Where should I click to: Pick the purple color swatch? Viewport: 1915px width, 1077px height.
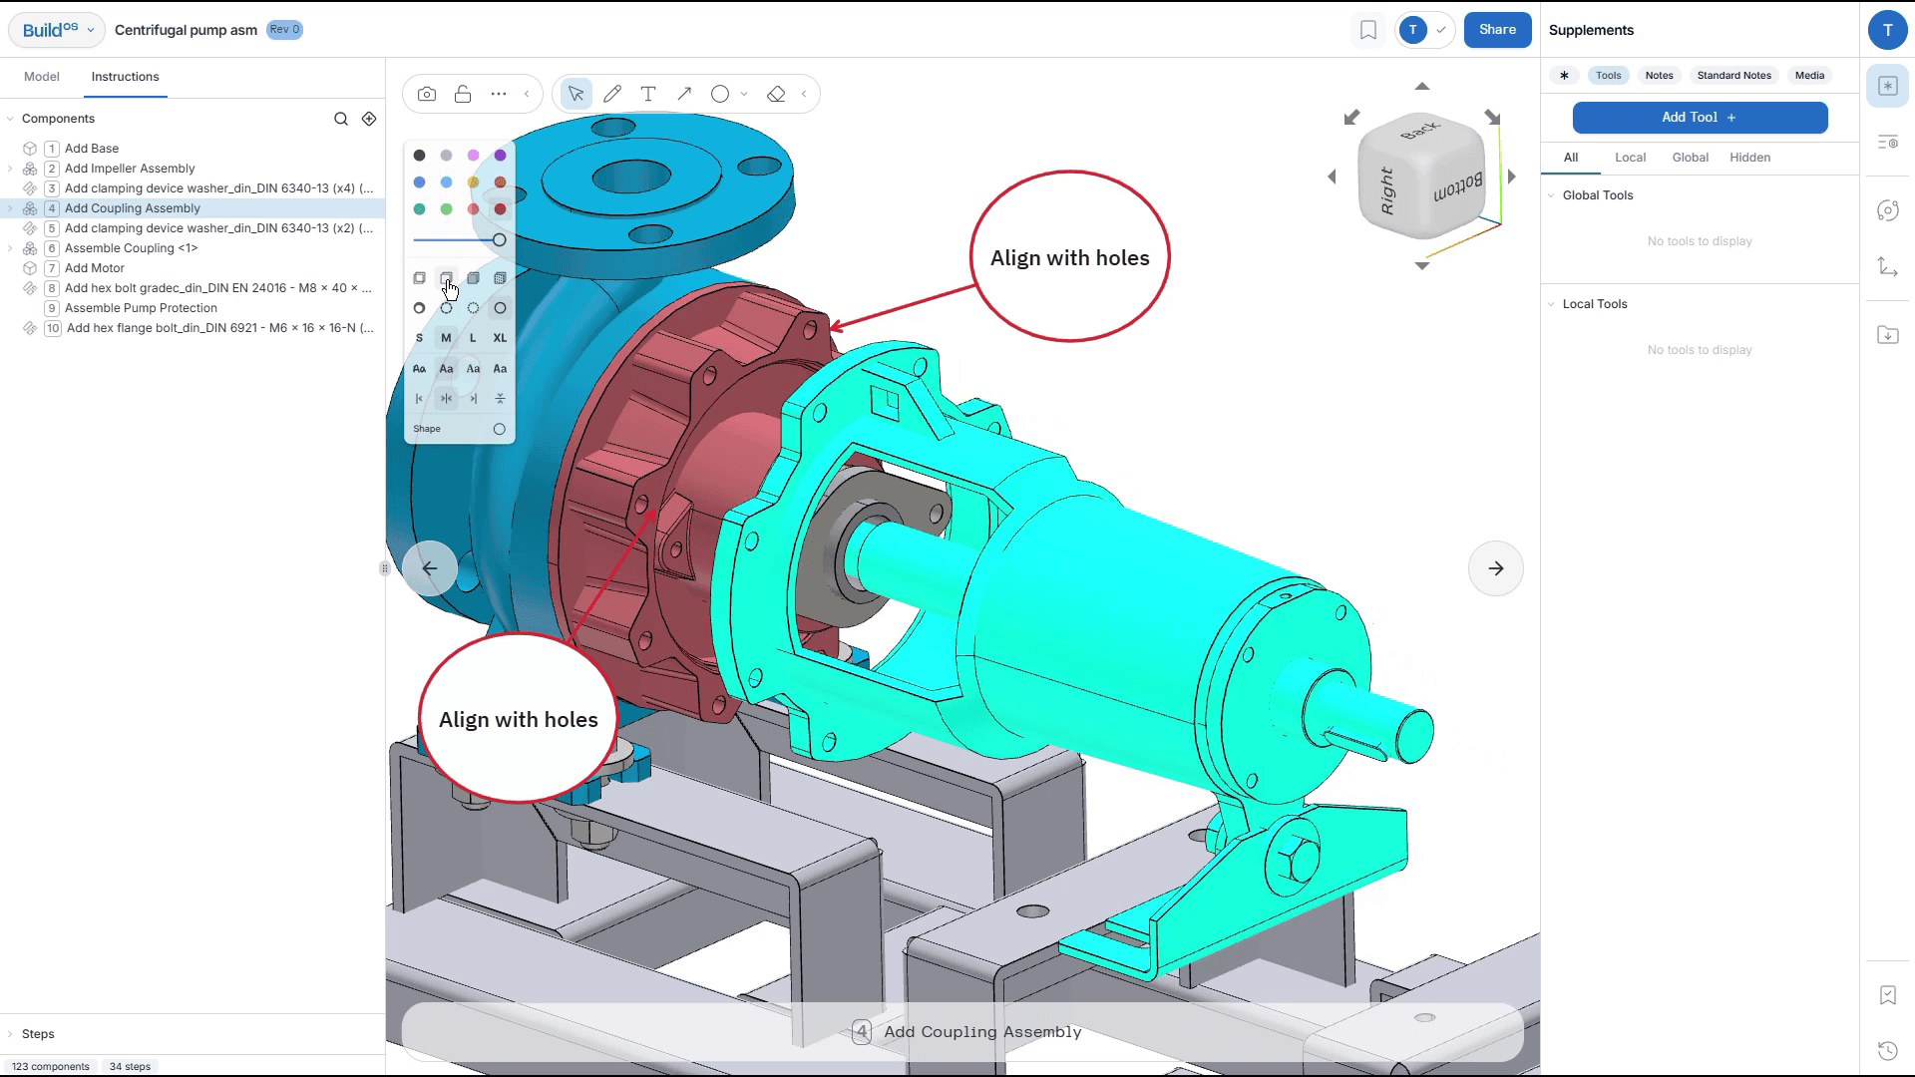[500, 156]
